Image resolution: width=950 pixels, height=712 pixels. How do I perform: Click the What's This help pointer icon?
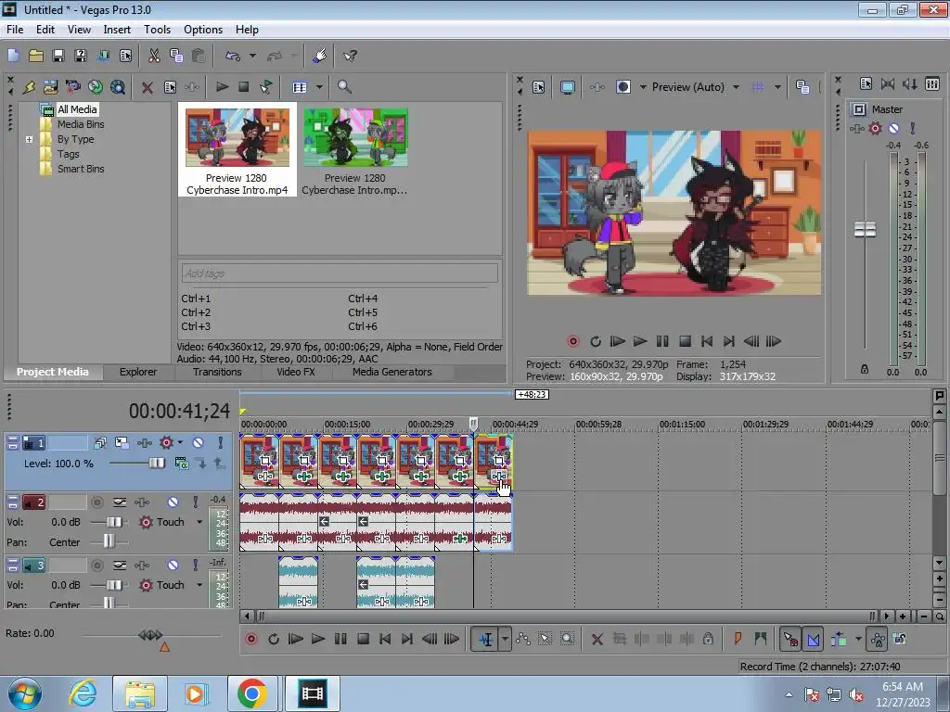point(350,56)
